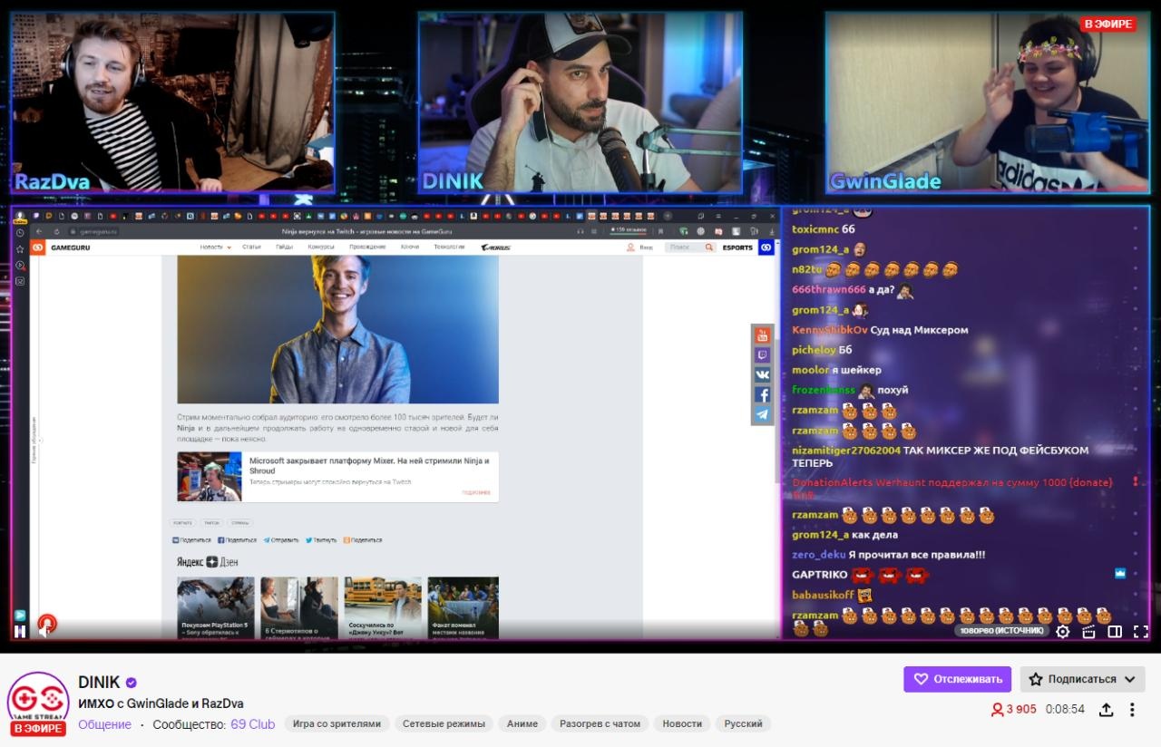Open the history clock icon in browser sidebar
This screenshot has width=1161, height=747.
20,232
